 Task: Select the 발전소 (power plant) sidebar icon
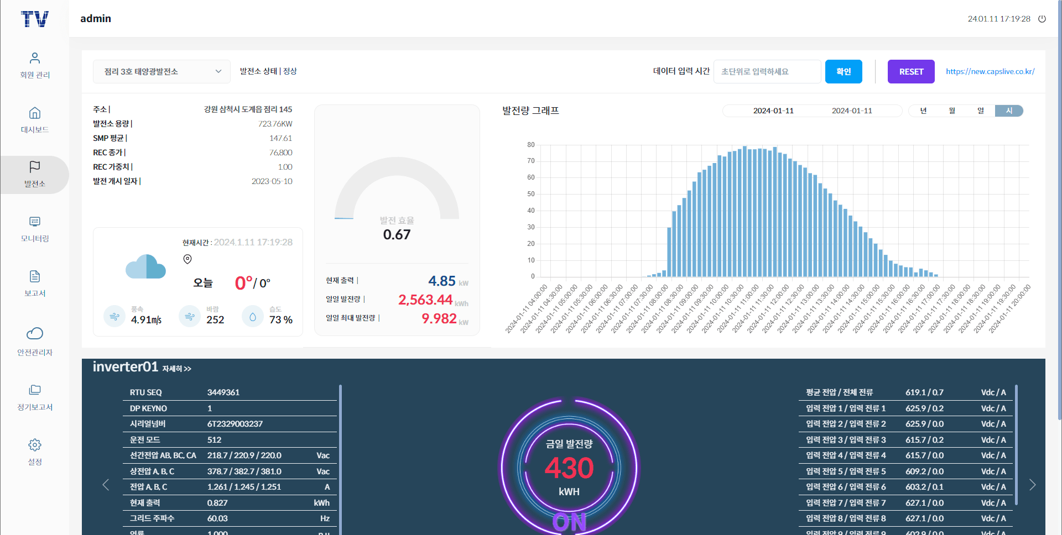tap(34, 174)
